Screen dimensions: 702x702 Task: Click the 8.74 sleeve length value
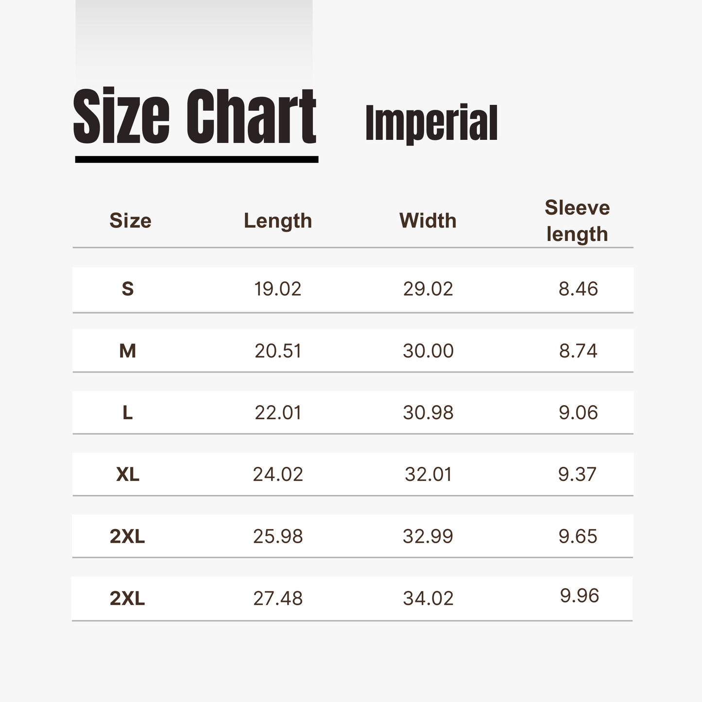coord(578,351)
